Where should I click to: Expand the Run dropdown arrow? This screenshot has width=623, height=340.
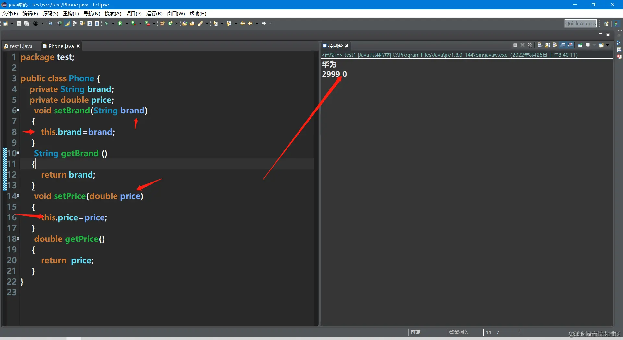127,23
